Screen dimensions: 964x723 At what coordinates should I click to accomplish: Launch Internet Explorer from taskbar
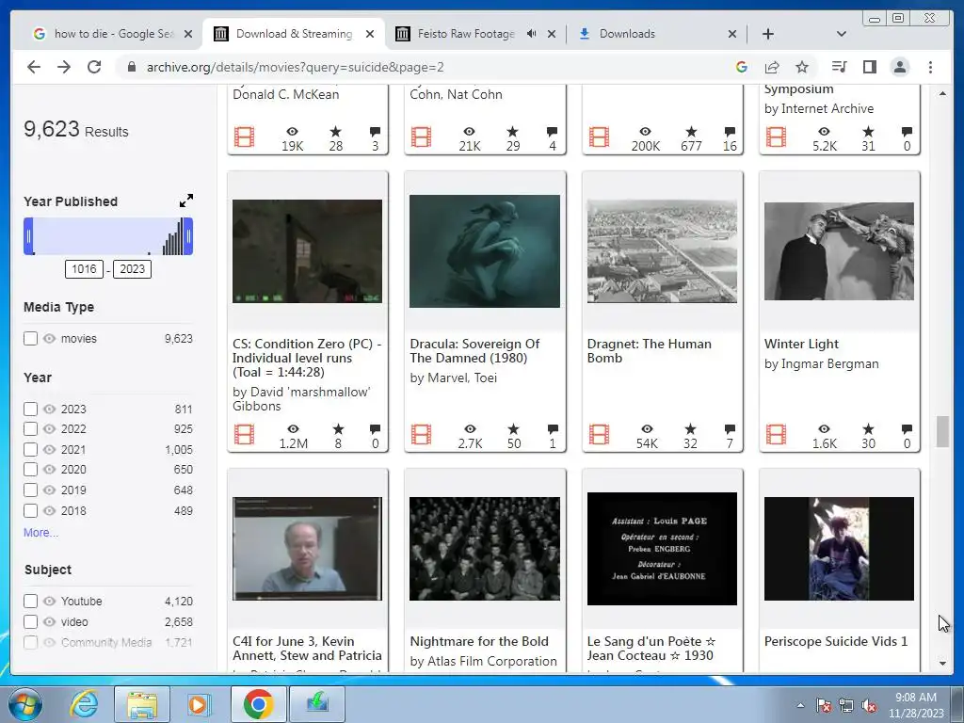(x=84, y=704)
